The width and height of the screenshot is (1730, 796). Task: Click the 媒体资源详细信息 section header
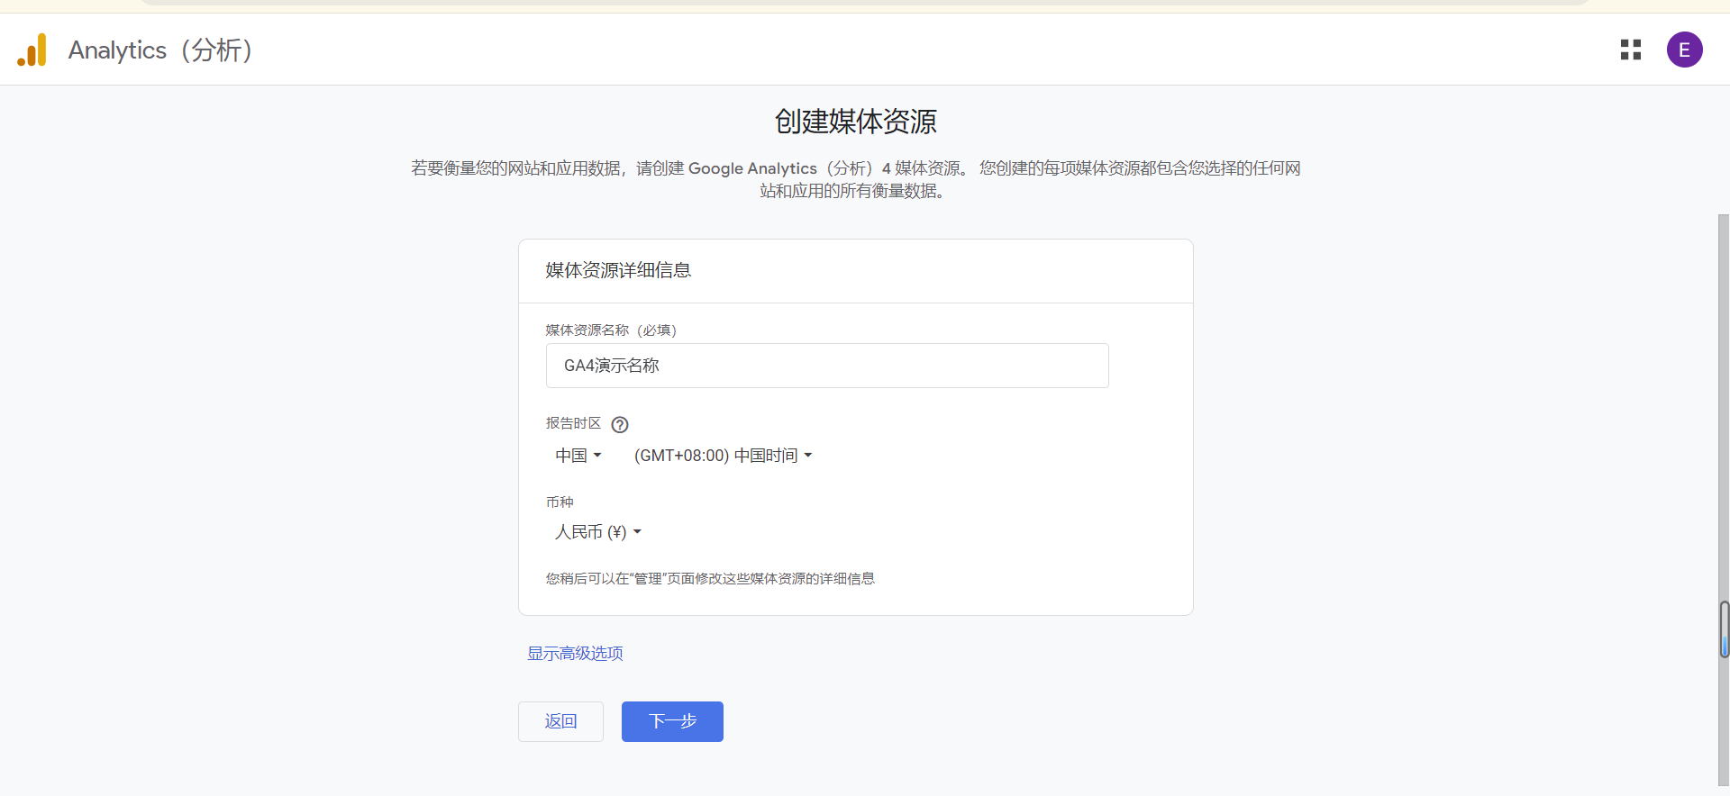(x=618, y=270)
